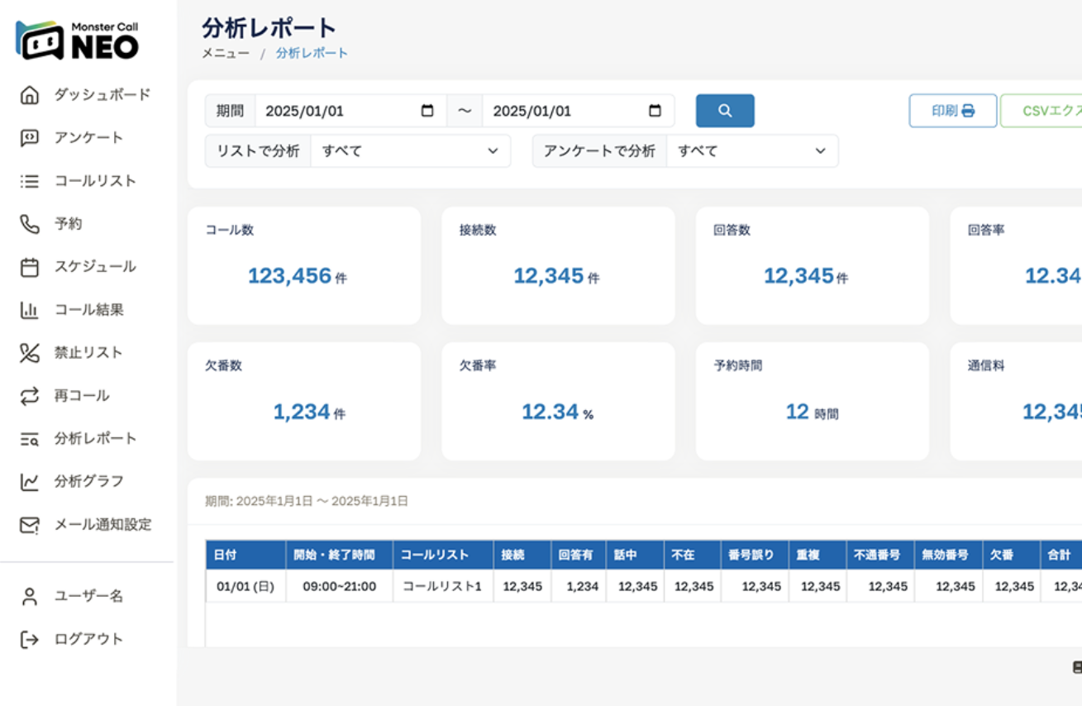The width and height of the screenshot is (1082, 706).
Task: Select the コールリスト list icon
Action: (x=30, y=181)
